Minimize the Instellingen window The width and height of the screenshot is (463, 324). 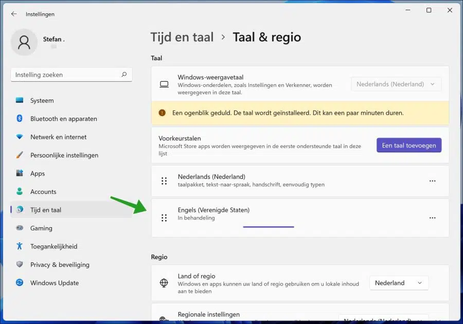coord(408,10)
